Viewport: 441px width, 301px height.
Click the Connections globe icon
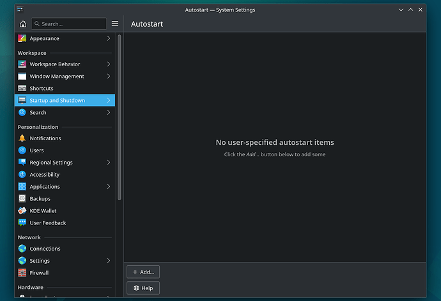tap(22, 249)
